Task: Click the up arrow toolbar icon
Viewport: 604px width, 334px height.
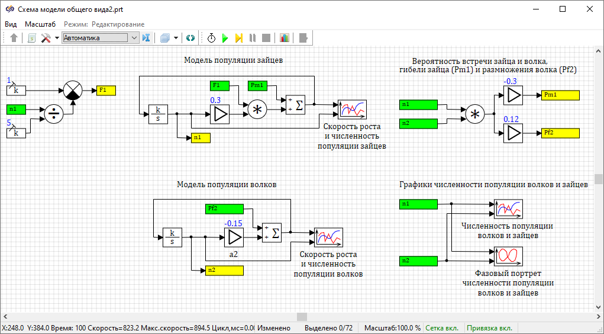Action: (x=14, y=38)
